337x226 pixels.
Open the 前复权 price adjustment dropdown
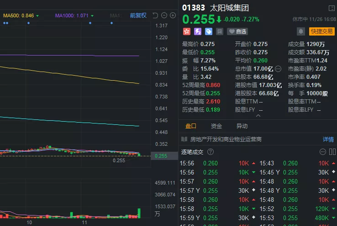[x=138, y=15]
